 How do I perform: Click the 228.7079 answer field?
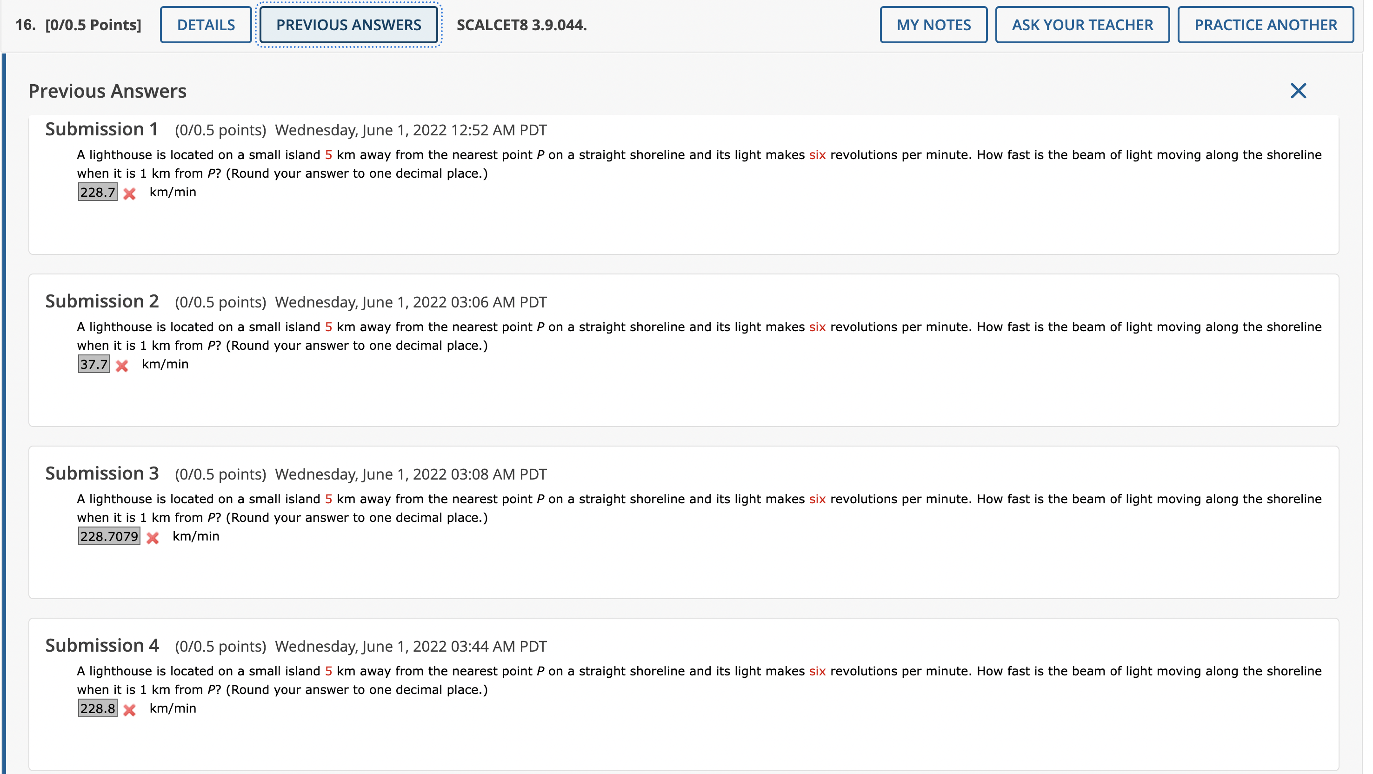109,537
